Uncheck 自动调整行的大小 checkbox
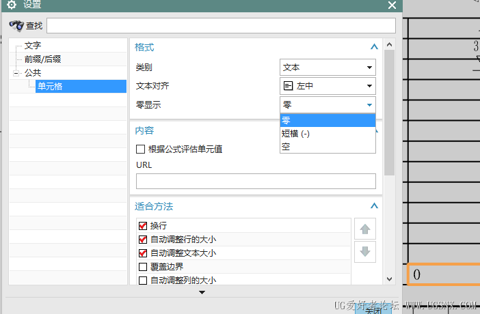Image resolution: width=480 pixels, height=314 pixels. point(143,240)
